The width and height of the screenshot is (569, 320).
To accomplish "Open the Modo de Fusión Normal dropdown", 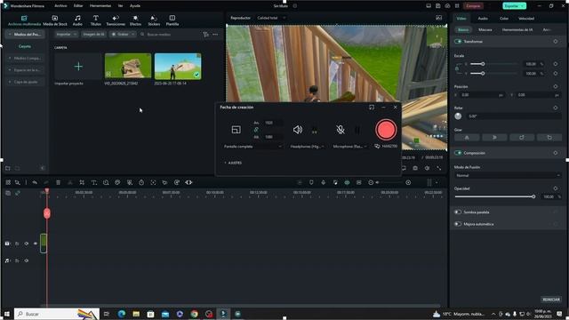I will coord(507,175).
